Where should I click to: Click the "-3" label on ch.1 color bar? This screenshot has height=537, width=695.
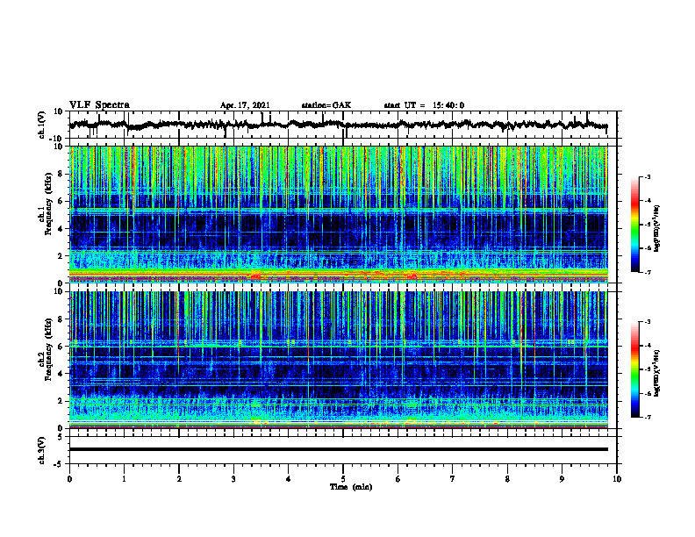tap(647, 176)
